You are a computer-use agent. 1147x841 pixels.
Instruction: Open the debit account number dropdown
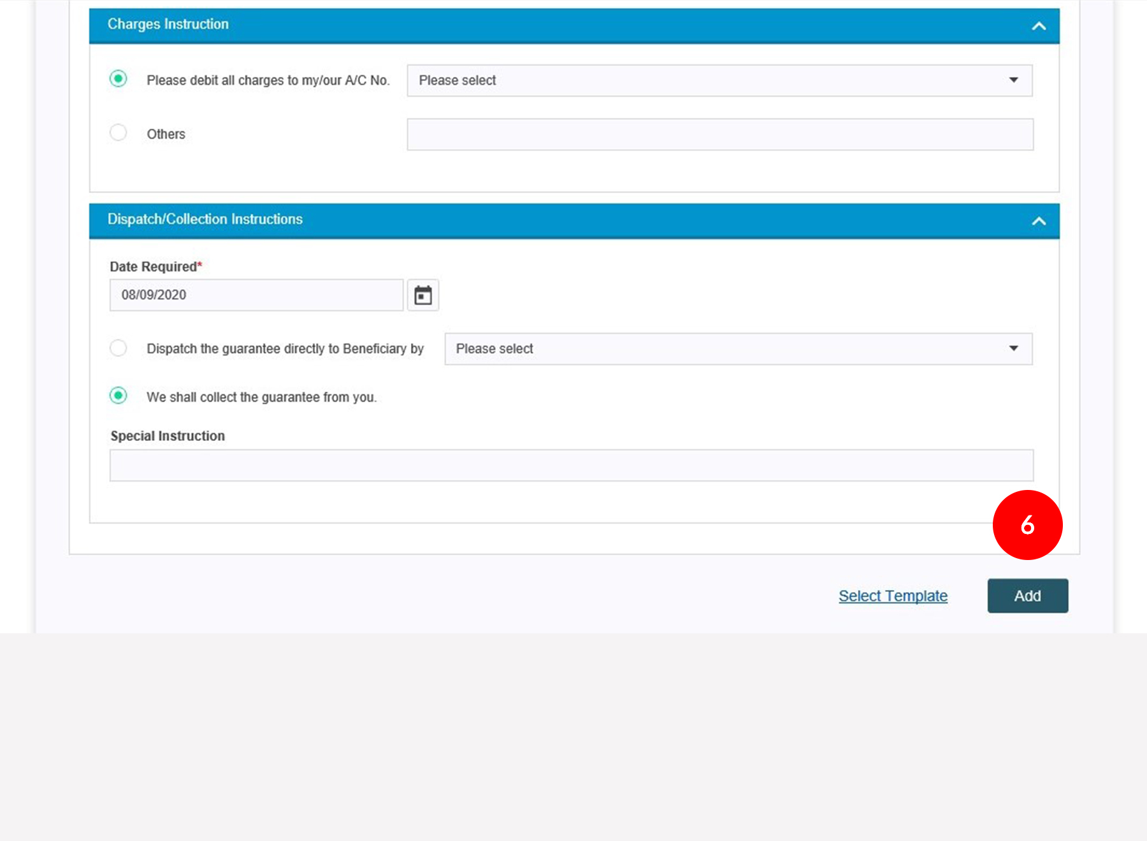click(719, 80)
